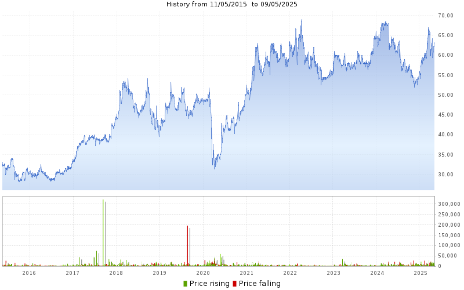Click the 65.00 price axis label
Viewport: 464px width, 290px height.
tap(445, 35)
